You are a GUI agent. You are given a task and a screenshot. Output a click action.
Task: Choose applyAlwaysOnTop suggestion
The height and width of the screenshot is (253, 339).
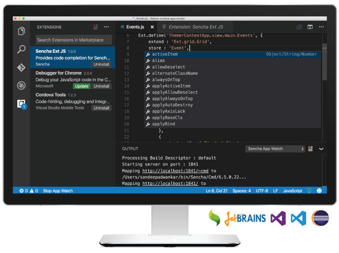pyautogui.click(x=233, y=98)
